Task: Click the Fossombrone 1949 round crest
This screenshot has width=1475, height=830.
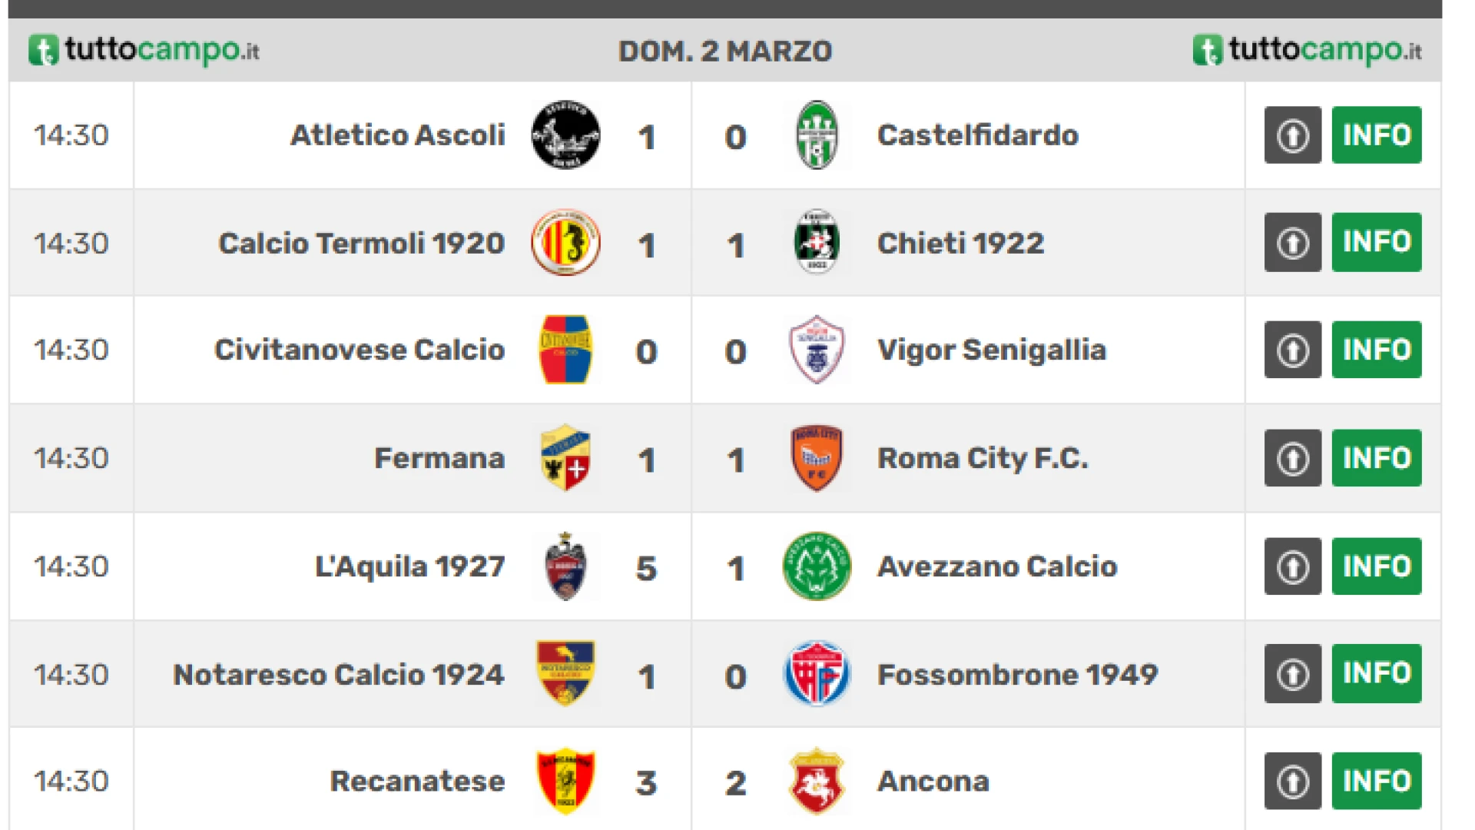Action: click(x=817, y=674)
